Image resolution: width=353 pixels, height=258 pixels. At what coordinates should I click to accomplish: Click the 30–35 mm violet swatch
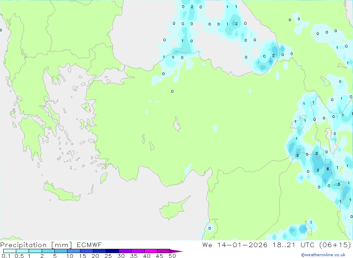pos(125,251)
